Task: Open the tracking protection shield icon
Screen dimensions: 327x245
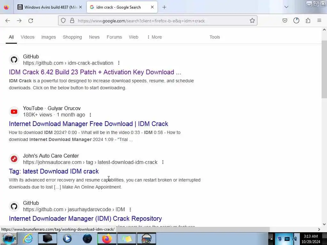Action: [x=63, y=21]
